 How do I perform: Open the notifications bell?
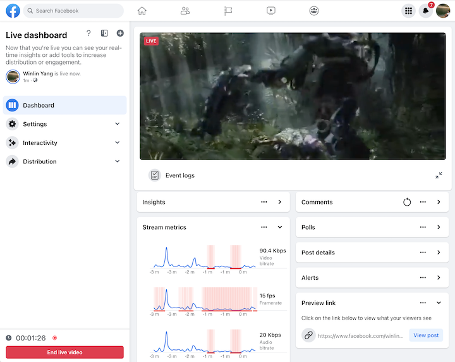coord(426,11)
